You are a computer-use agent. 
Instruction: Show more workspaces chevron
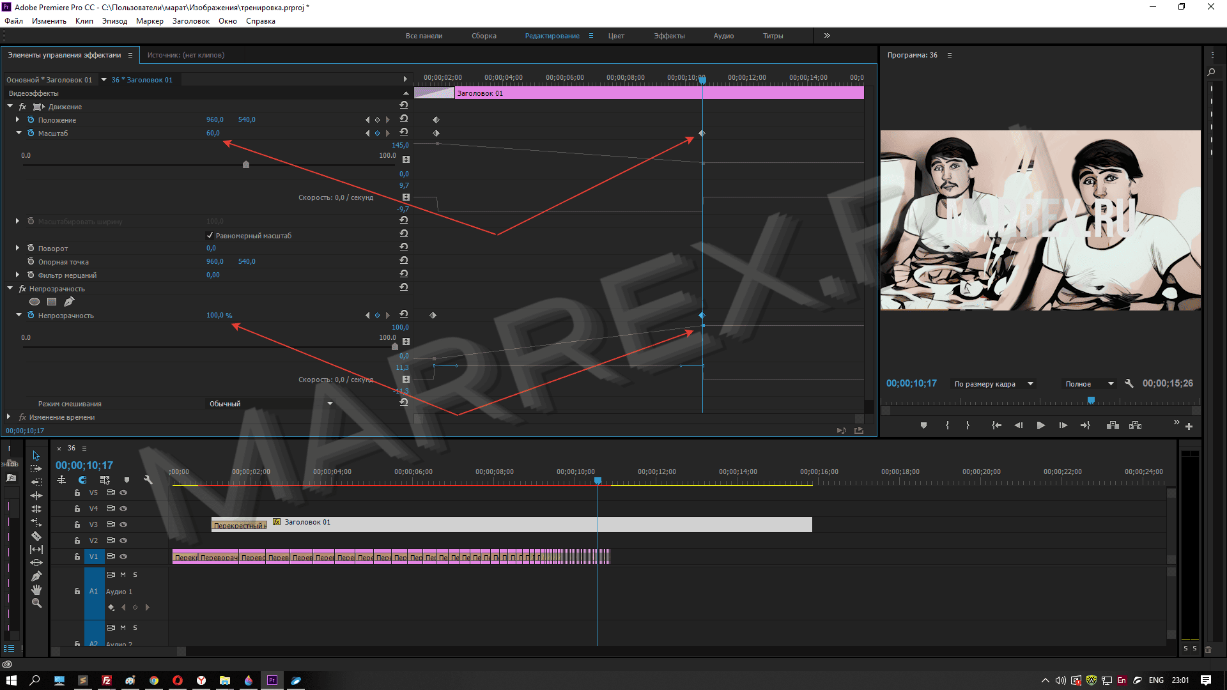(x=827, y=36)
